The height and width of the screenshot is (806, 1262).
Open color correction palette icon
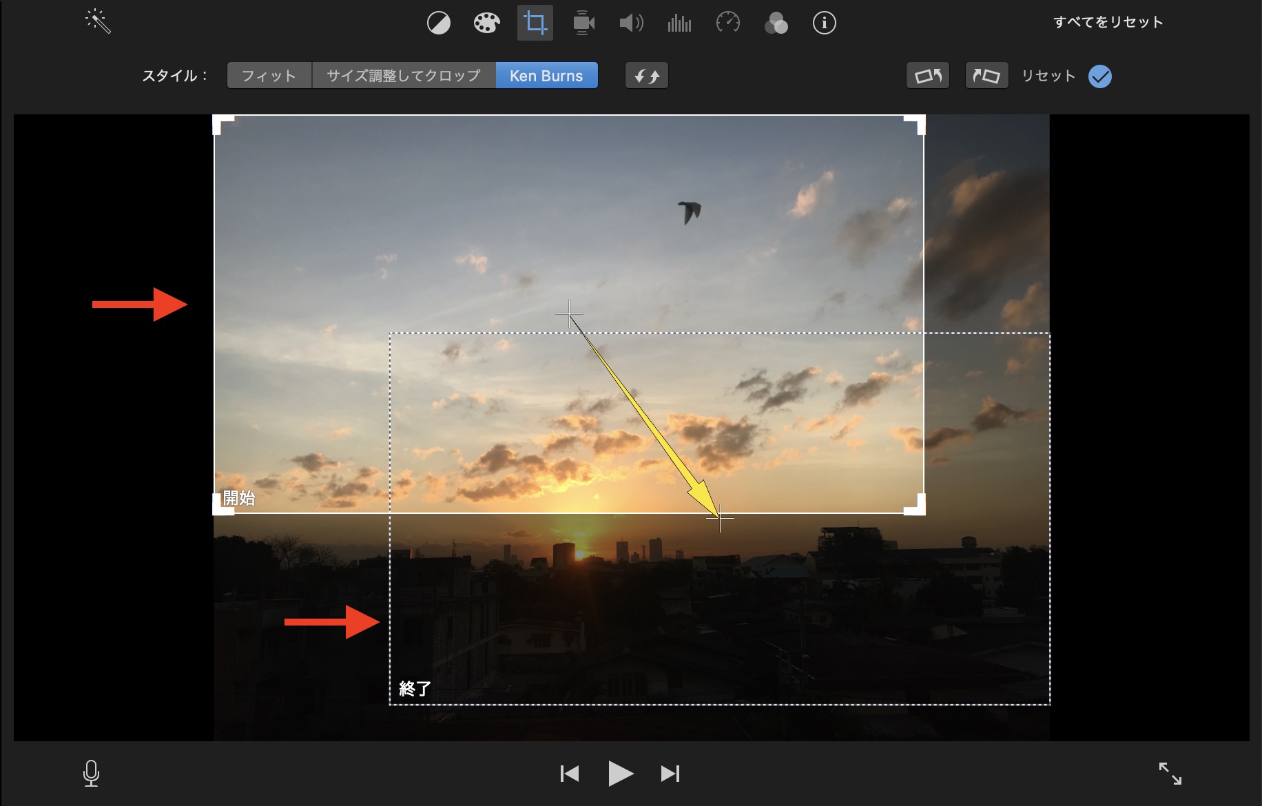click(x=486, y=23)
